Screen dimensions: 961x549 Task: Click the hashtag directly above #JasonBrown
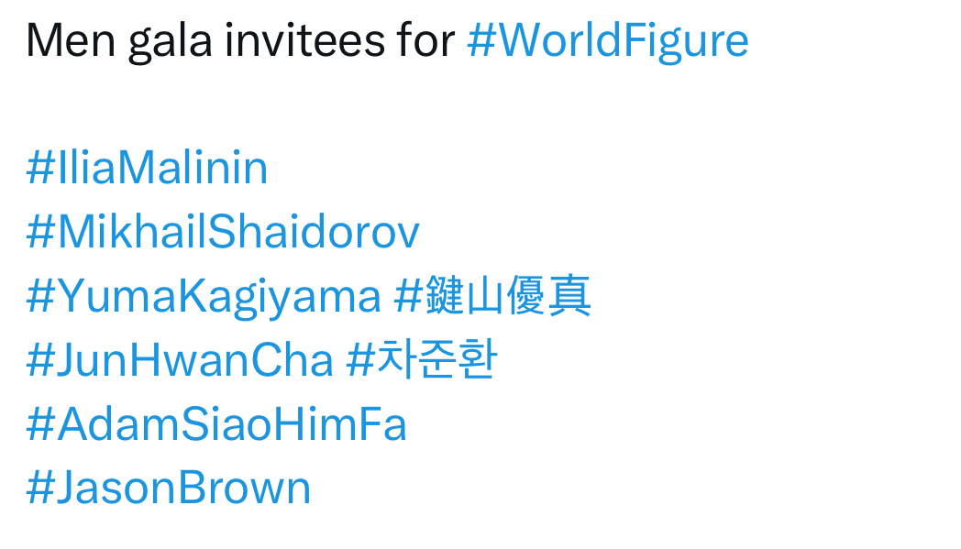pyautogui.click(x=216, y=425)
